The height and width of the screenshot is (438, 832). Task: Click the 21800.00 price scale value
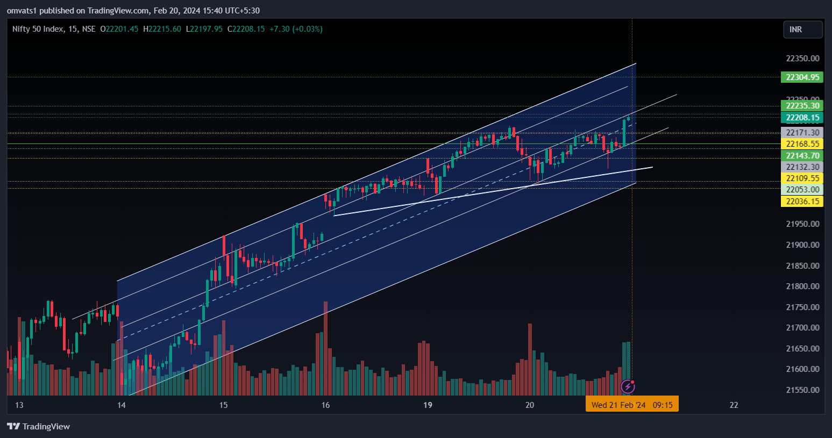pyautogui.click(x=802, y=286)
